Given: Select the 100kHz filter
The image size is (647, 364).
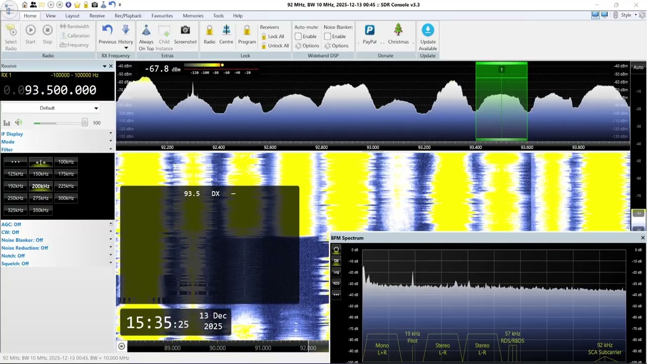Looking at the screenshot, I should tap(66, 162).
